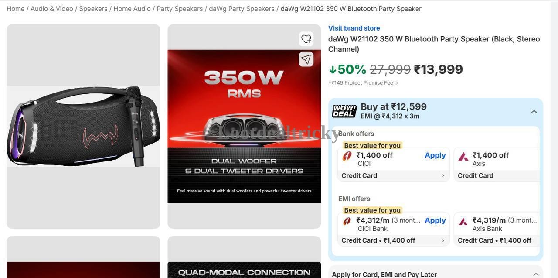Click the WOW! DEAL badge icon
The width and height of the screenshot is (558, 278).
344,111
